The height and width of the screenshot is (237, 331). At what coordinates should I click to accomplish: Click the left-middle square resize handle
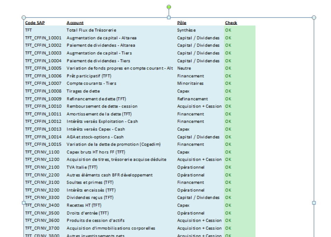23,203
